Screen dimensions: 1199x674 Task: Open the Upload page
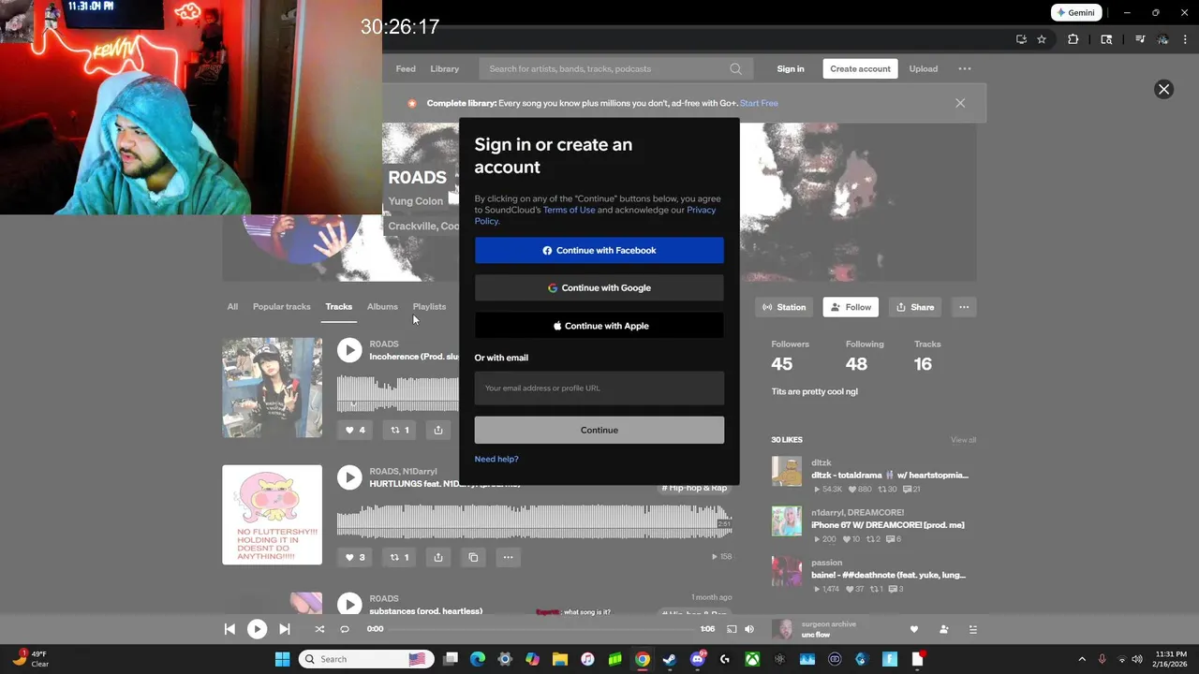point(923,68)
